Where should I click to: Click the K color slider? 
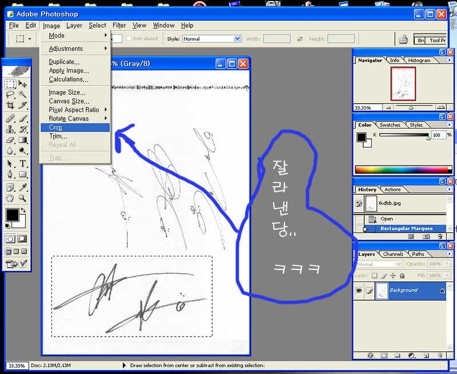pyautogui.click(x=403, y=135)
